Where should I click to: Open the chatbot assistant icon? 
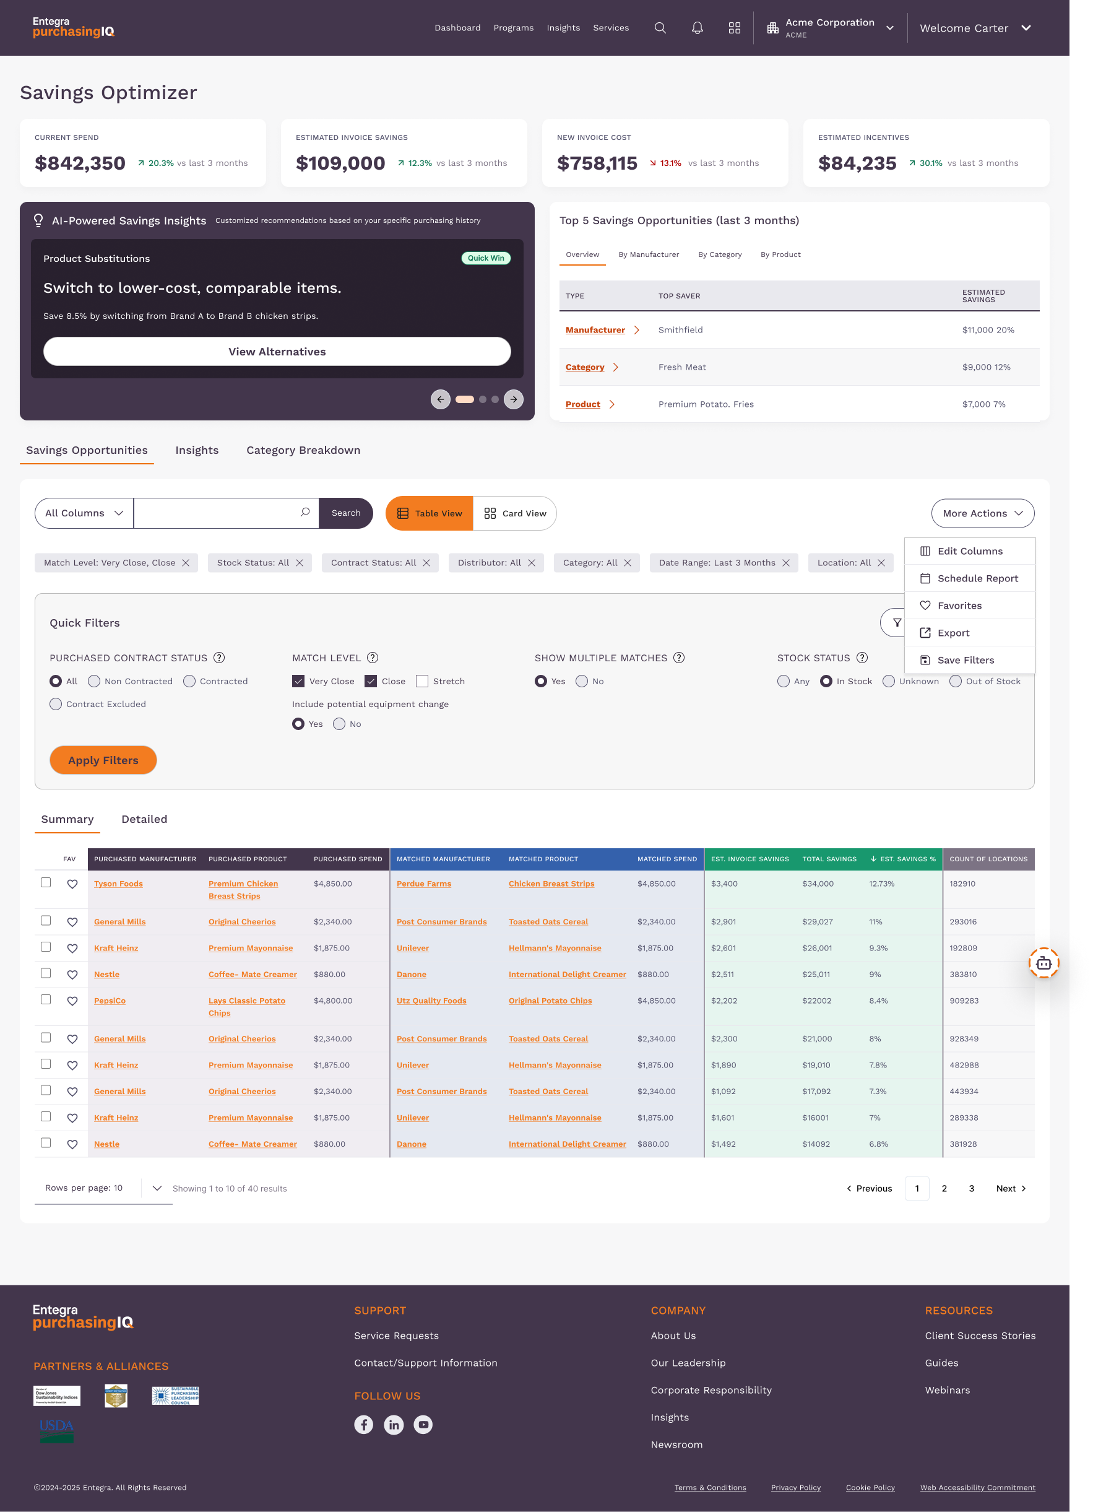point(1043,963)
